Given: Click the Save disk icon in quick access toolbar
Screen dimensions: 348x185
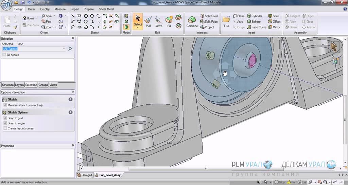Looking at the screenshot, I should click(x=23, y=2).
